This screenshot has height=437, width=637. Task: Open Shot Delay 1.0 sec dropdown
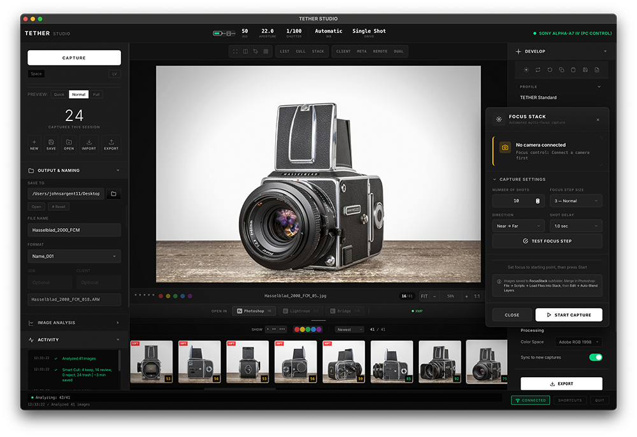[x=576, y=226]
